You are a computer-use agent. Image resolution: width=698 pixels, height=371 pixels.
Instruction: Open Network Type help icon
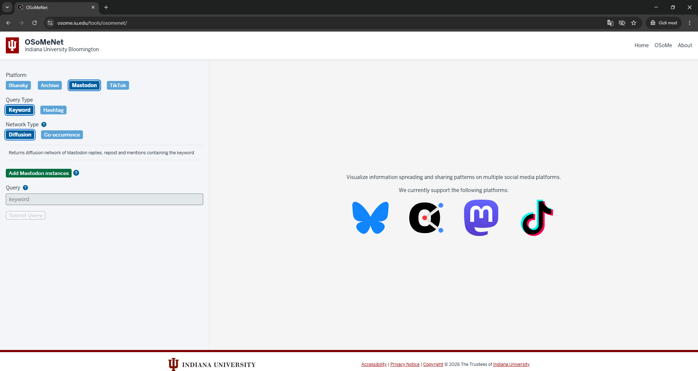44,125
